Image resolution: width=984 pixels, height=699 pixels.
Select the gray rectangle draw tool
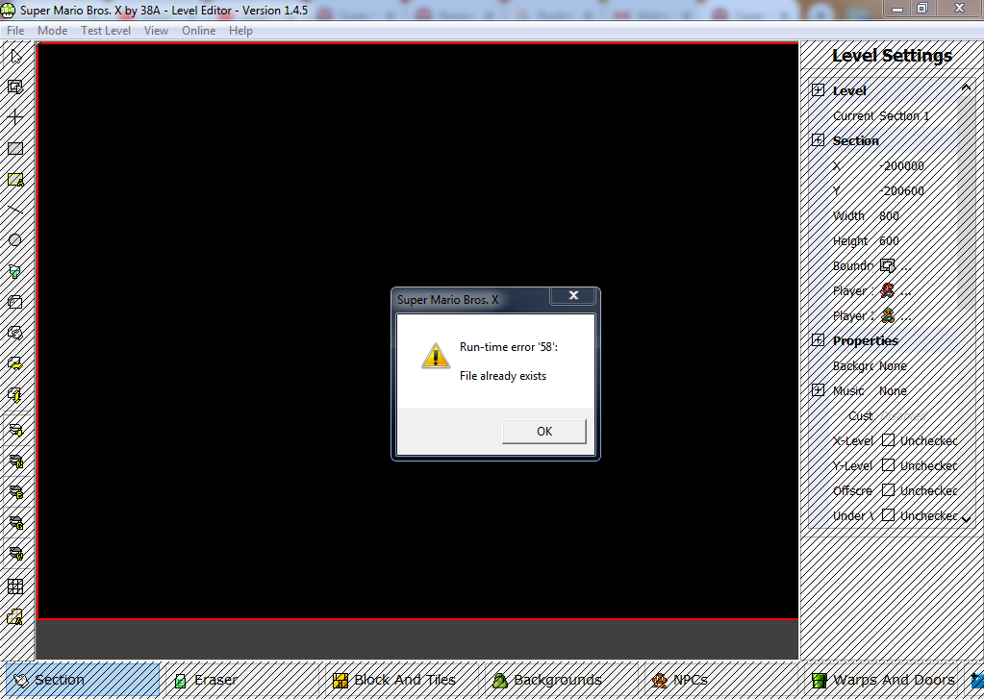(15, 148)
